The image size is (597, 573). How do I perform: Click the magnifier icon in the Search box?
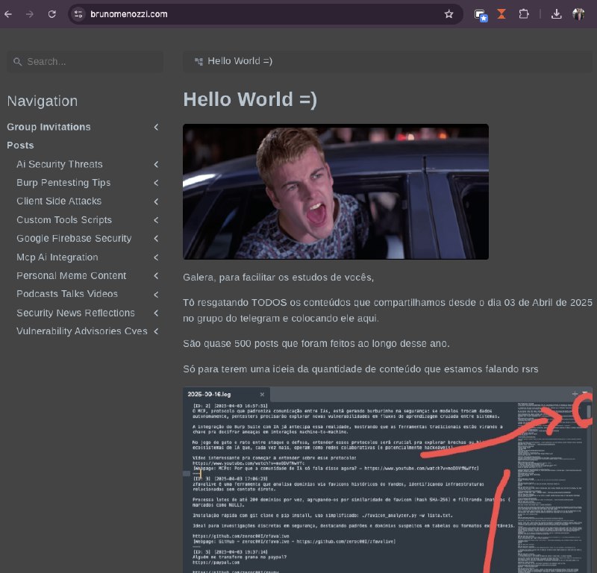17,62
